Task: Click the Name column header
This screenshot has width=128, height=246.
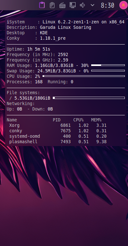Action: coord(12,120)
